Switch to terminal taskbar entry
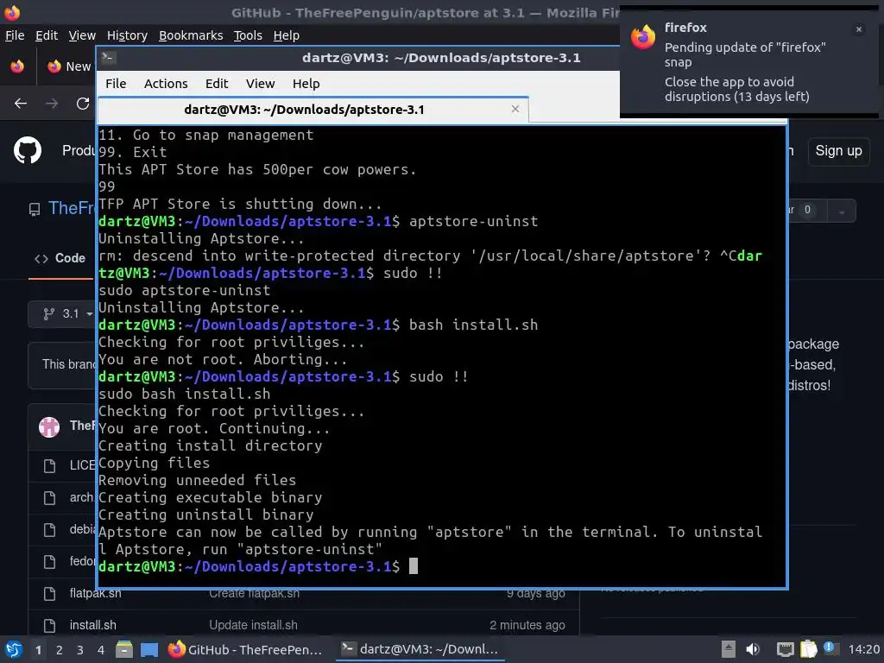Screen dimensions: 884x663 [420, 649]
